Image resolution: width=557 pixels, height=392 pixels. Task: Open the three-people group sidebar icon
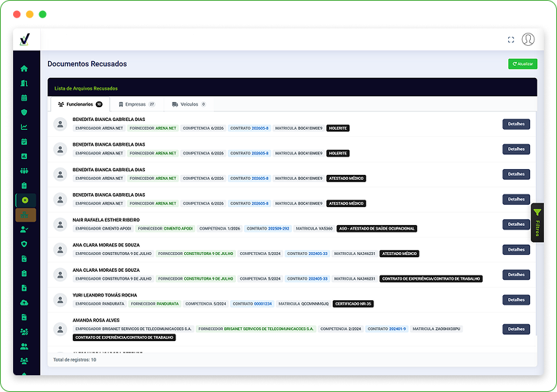[24, 171]
